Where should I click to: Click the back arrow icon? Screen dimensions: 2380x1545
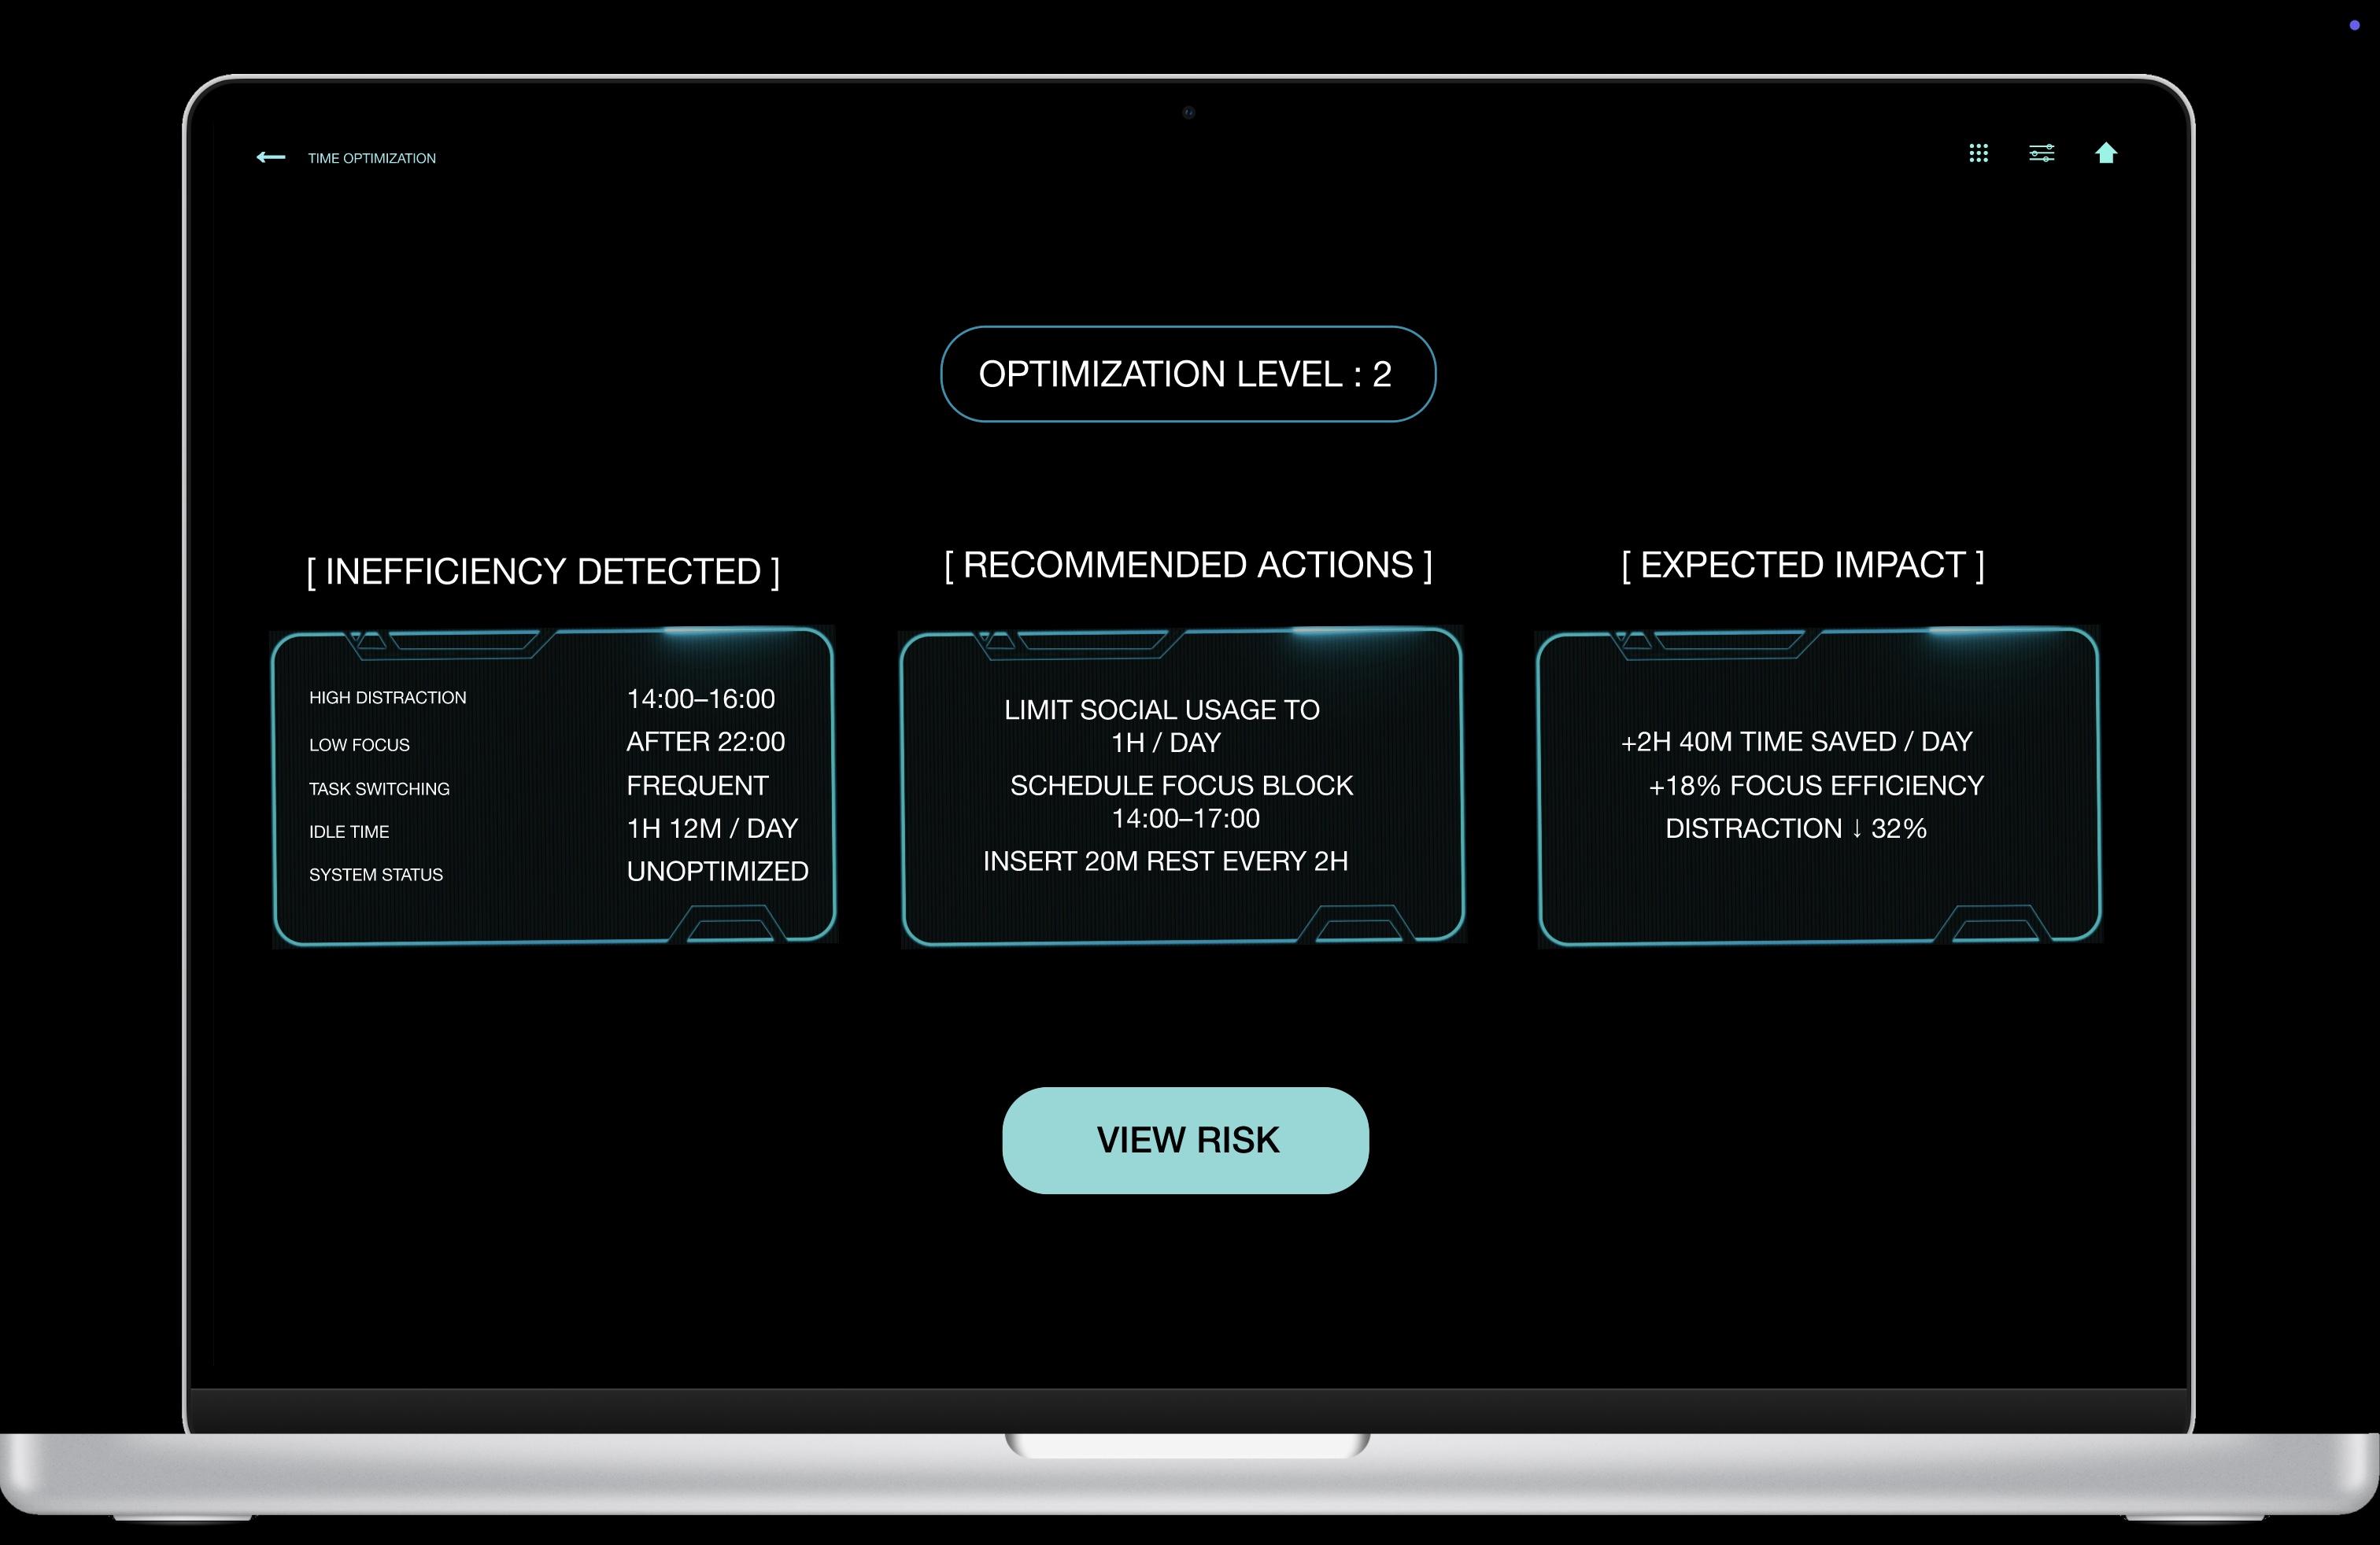[x=271, y=157]
